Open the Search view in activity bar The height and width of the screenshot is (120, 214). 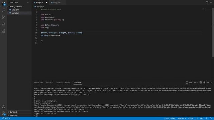[3, 10]
